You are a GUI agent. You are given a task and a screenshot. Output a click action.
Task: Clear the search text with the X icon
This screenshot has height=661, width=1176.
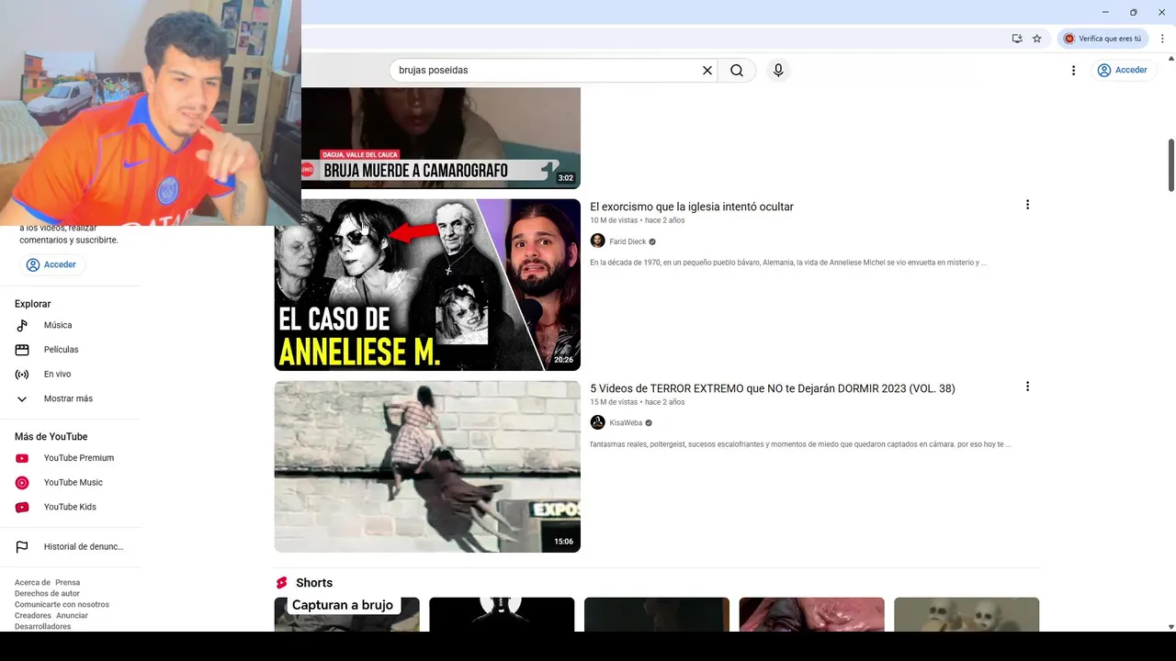pos(707,71)
